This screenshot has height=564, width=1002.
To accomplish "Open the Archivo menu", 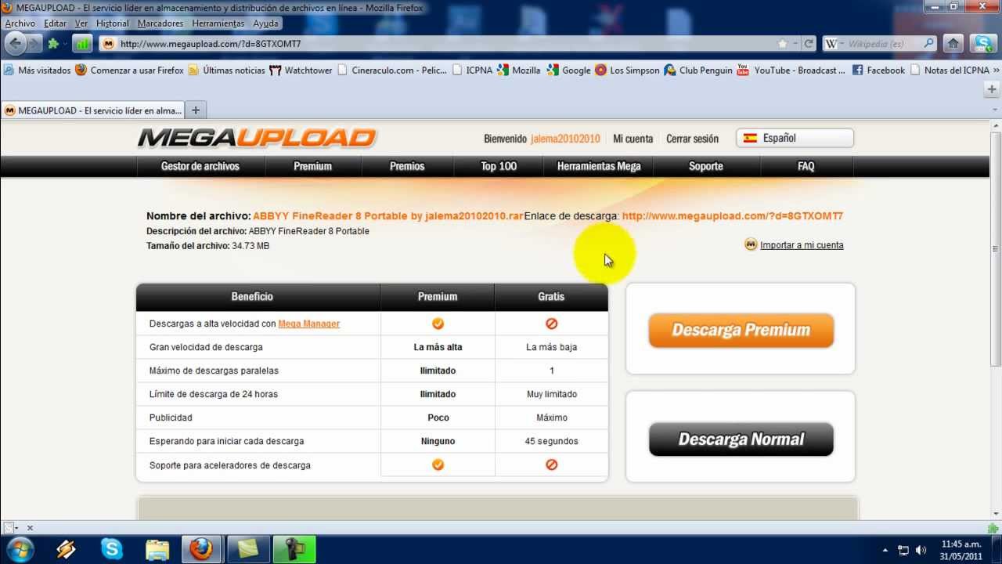I will click(x=20, y=23).
